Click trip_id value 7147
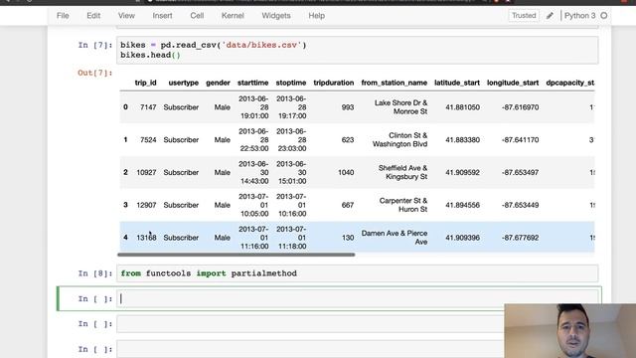636x358 pixels. (x=148, y=107)
